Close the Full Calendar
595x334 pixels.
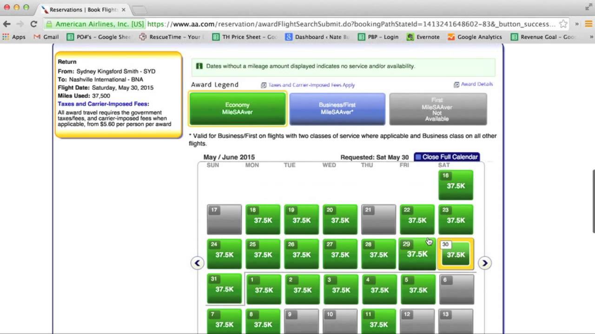(447, 157)
